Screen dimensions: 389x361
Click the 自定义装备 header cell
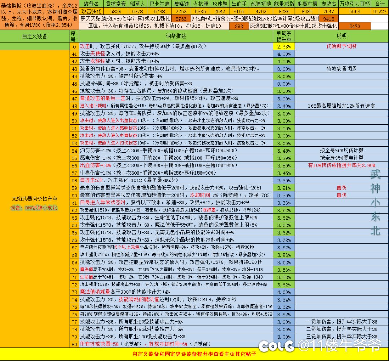tap(34, 36)
